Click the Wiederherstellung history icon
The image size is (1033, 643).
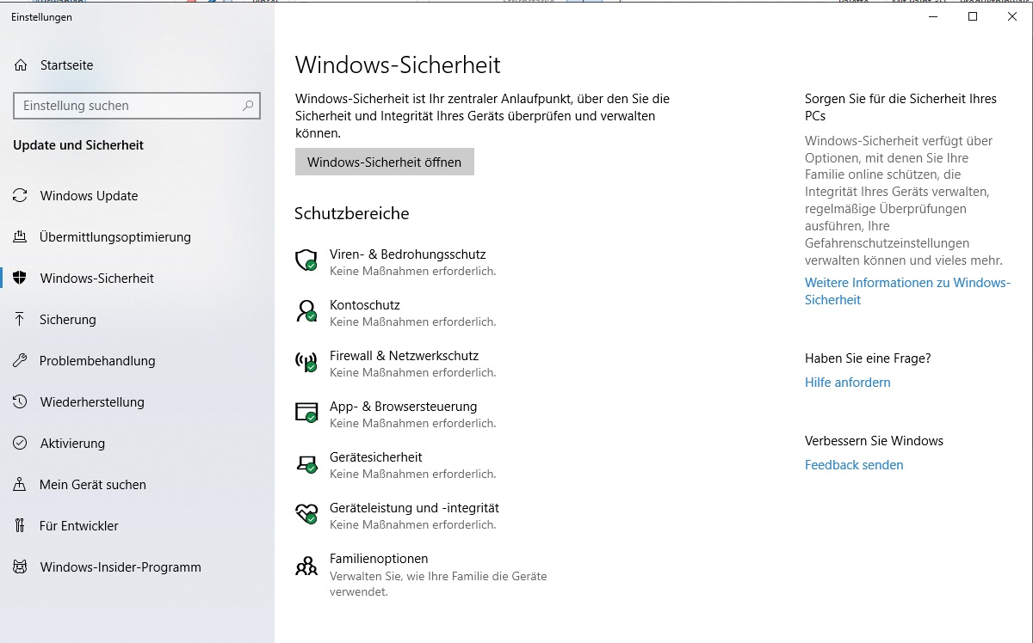coord(20,402)
